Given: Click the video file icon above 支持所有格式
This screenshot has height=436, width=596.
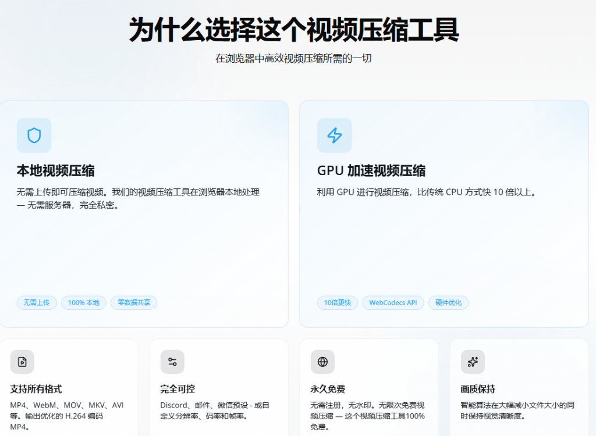Looking at the screenshot, I should 22,362.
